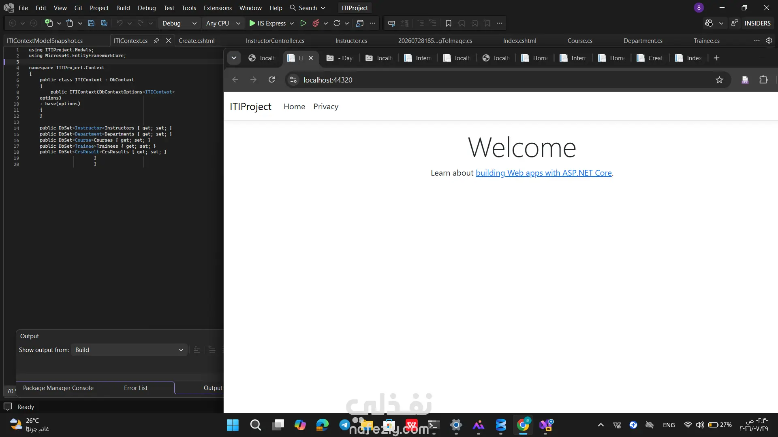The image size is (778, 437).
Task: Switch to the InstructorController.cs tab
Action: pos(275,40)
